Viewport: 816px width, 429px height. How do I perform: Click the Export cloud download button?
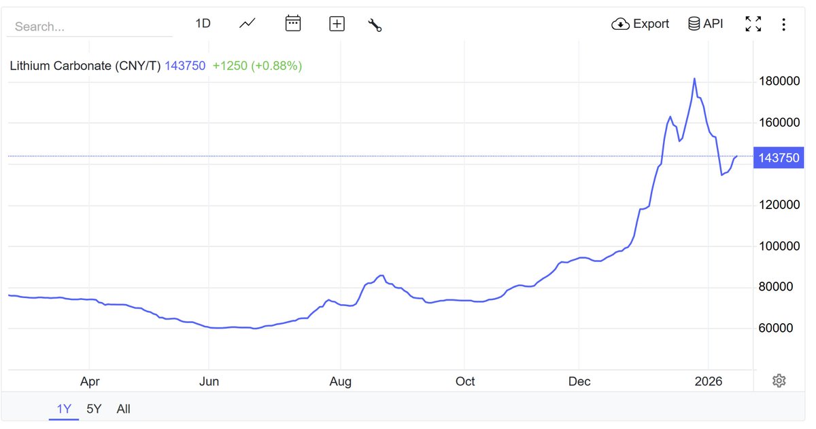point(641,24)
